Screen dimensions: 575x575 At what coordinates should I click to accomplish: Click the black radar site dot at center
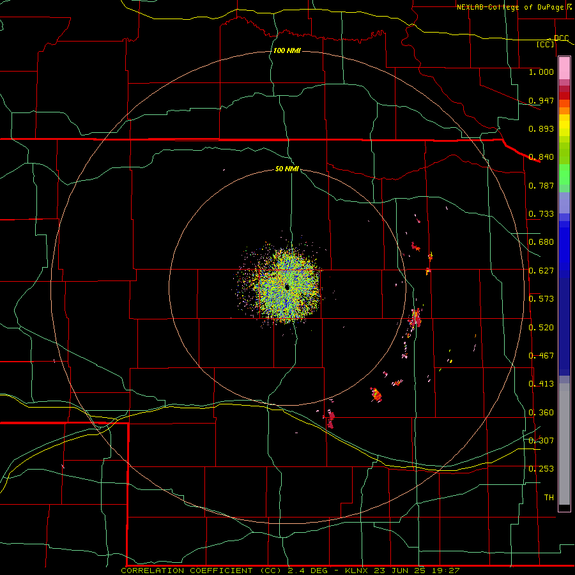287,287
